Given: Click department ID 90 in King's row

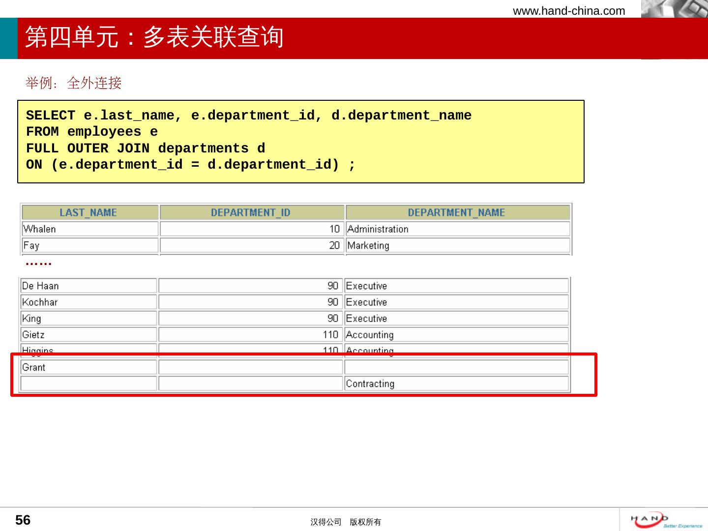Looking at the screenshot, I should [x=250, y=319].
